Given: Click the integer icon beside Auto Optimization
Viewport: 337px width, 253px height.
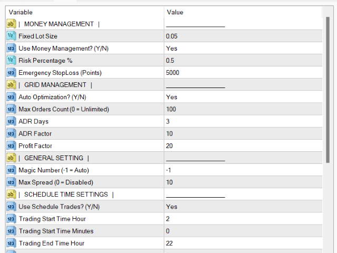Looking at the screenshot, I should click(11, 97).
